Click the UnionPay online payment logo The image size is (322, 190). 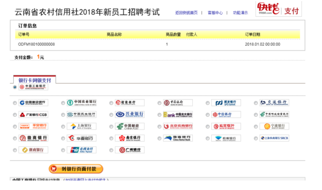[x=82, y=150]
